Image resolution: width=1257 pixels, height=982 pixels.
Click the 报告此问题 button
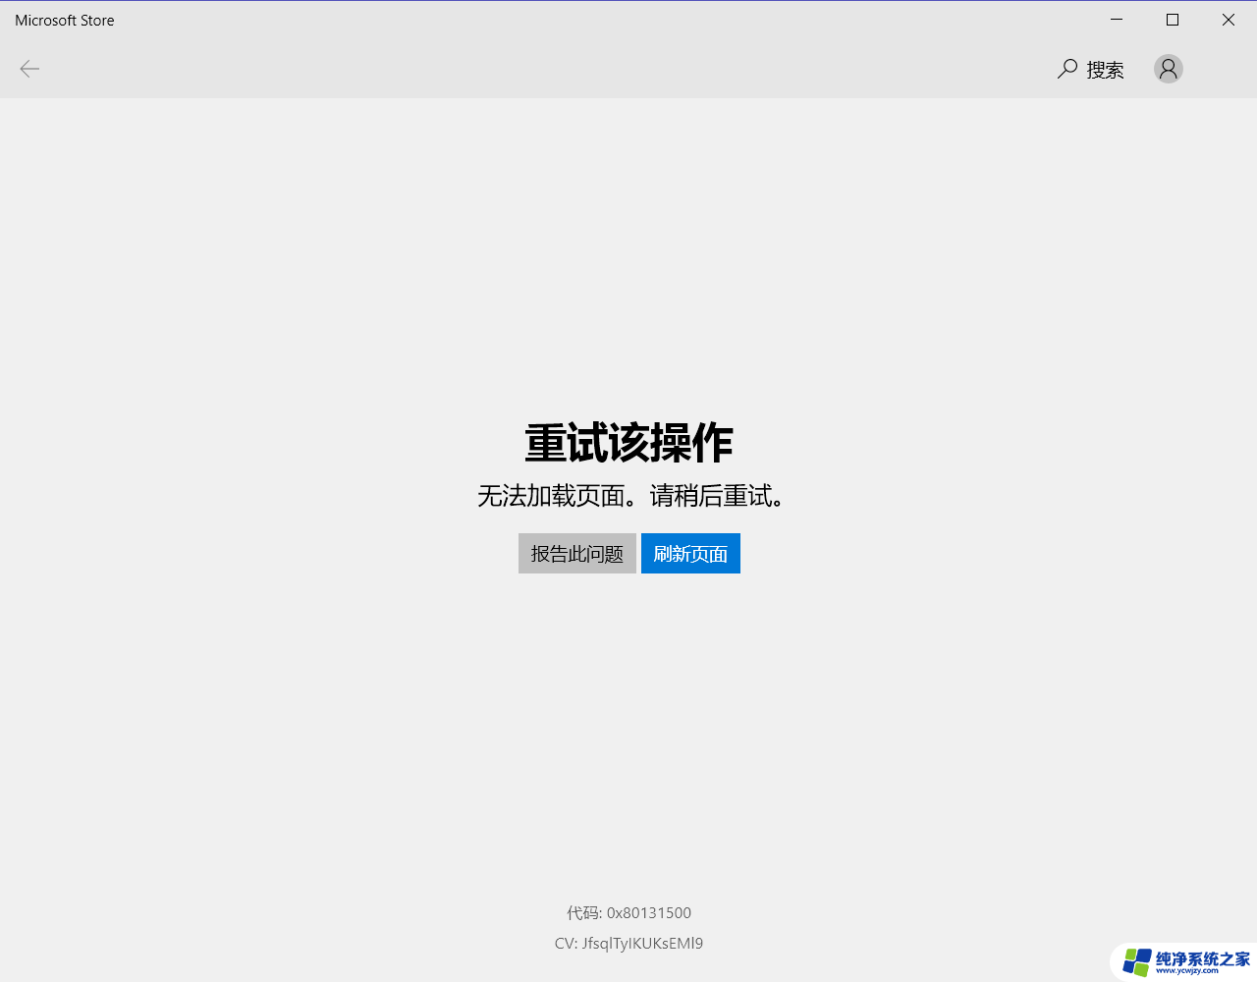577,554
